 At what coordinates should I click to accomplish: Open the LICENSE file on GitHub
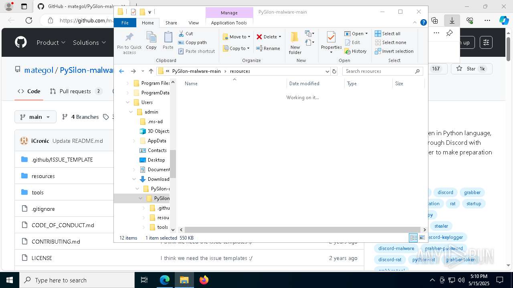point(42,258)
